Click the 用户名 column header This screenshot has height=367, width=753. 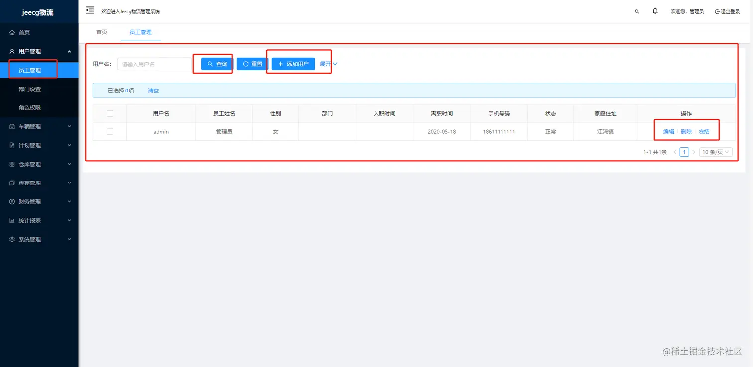(x=161, y=113)
